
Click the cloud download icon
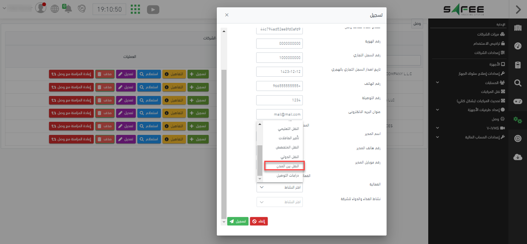pos(518,157)
